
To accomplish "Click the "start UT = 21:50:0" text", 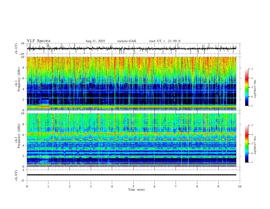I will pos(165,41).
